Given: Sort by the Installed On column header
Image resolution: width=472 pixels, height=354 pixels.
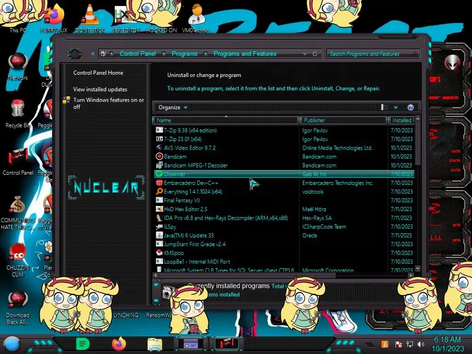Looking at the screenshot, I should (401, 120).
